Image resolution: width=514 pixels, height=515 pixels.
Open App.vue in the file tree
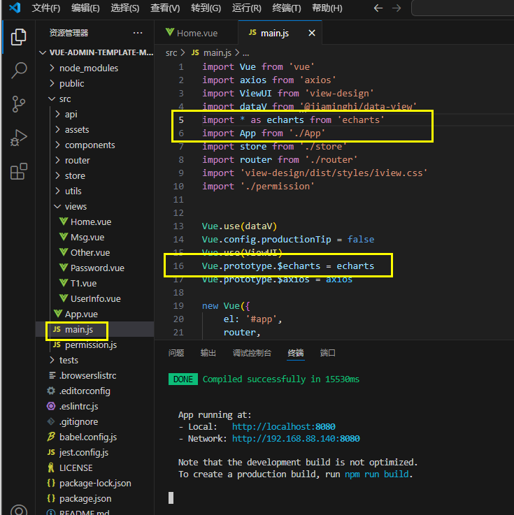pos(95,314)
